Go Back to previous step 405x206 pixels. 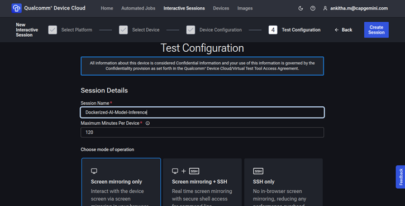tap(344, 30)
